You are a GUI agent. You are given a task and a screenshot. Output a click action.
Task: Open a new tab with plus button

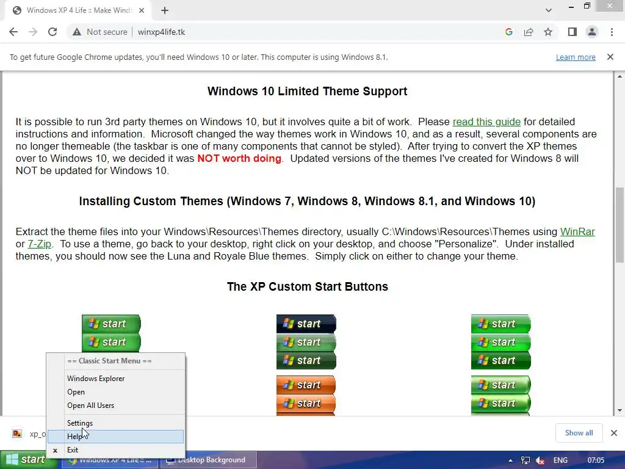point(165,10)
